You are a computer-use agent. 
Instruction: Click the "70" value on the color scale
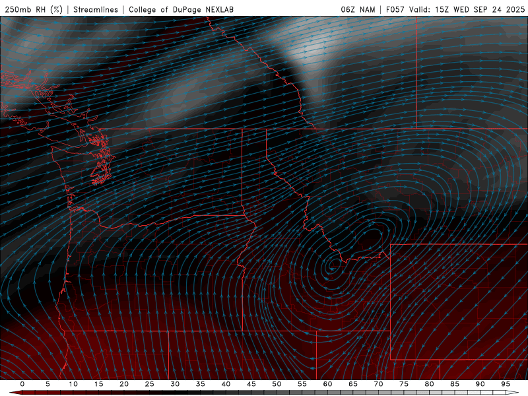(378, 384)
